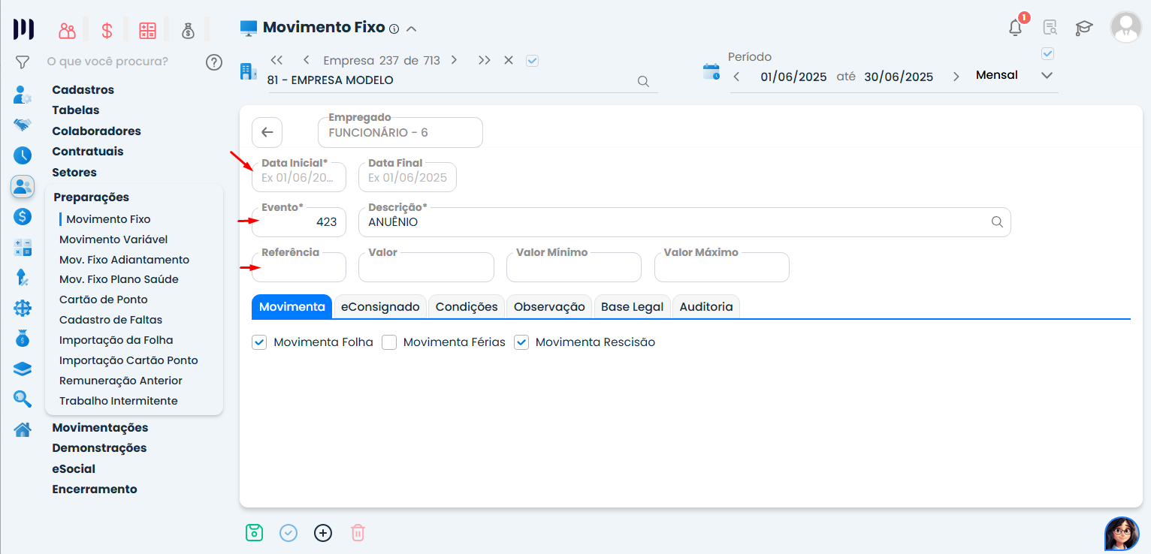Click the graduation cap training icon

[1083, 29]
